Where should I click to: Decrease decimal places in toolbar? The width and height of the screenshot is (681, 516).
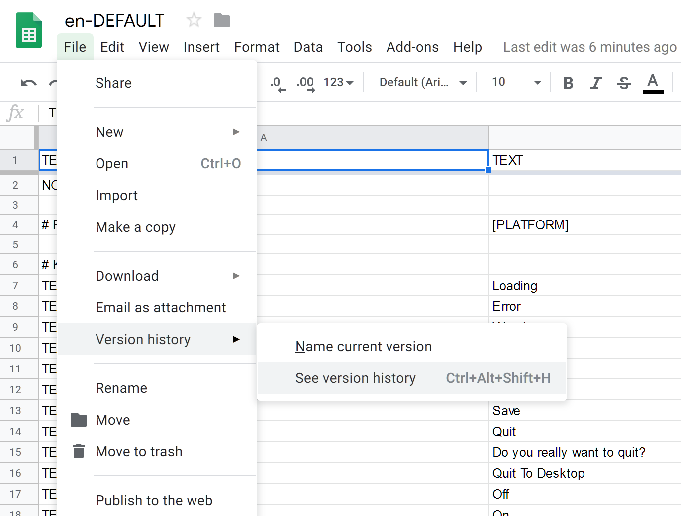click(277, 83)
